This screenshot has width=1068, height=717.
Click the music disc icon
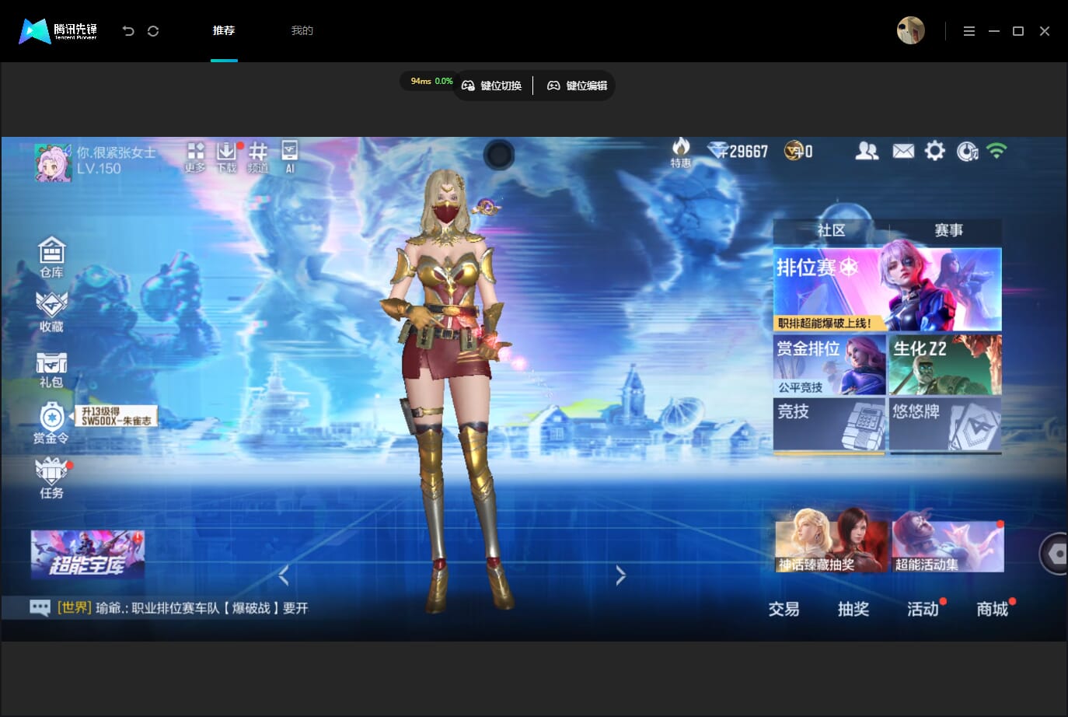coord(967,151)
